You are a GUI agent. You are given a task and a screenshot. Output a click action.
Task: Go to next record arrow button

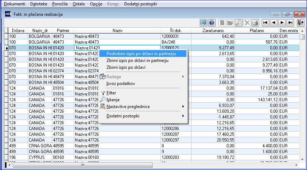282,23
